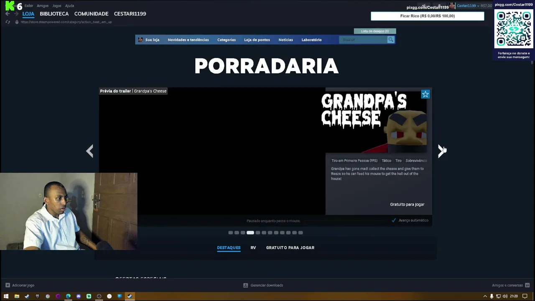Open Loja de pontos
535x301 pixels.
[x=257, y=40]
